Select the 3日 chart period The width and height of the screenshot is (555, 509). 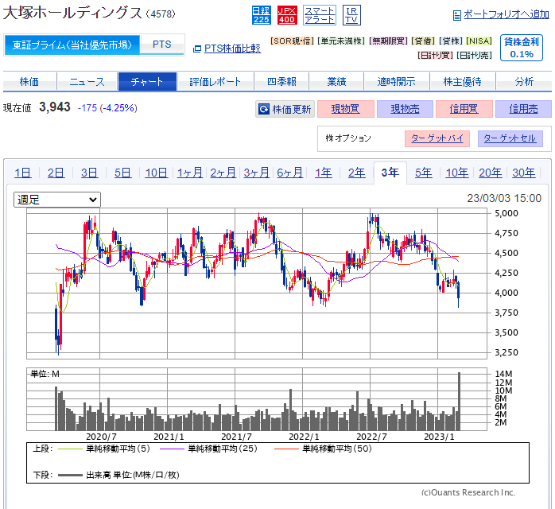pos(89,173)
